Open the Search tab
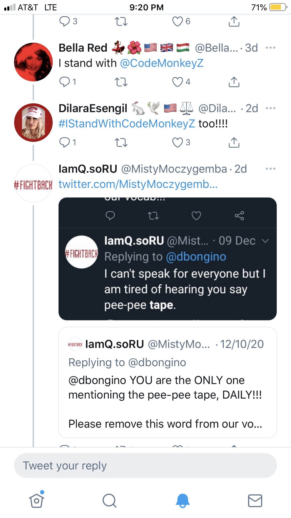The height and width of the screenshot is (518, 291). (x=109, y=501)
